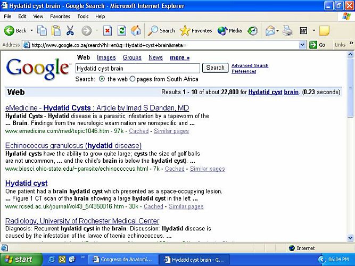Open the View menu
This screenshot has height=266, width=355.
click(38, 16)
